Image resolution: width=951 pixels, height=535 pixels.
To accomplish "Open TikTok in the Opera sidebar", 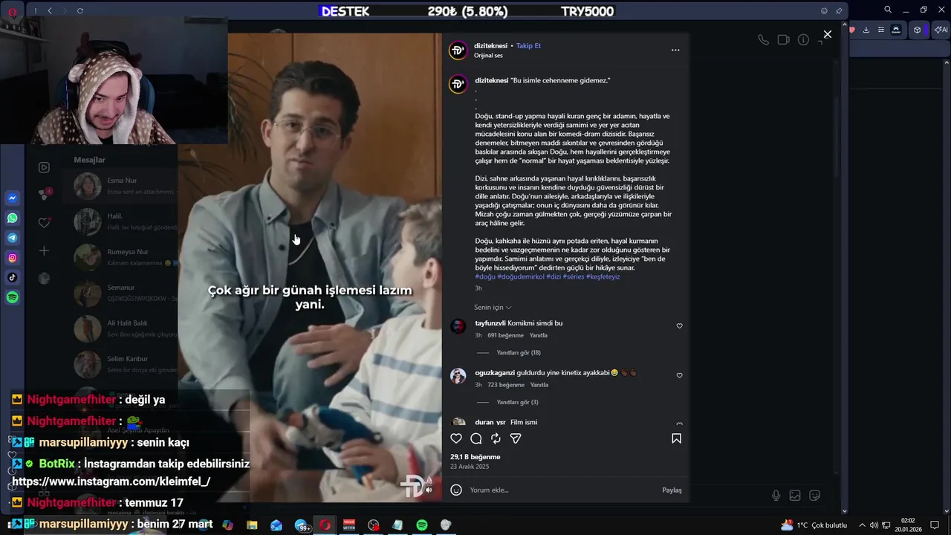I will (x=13, y=278).
